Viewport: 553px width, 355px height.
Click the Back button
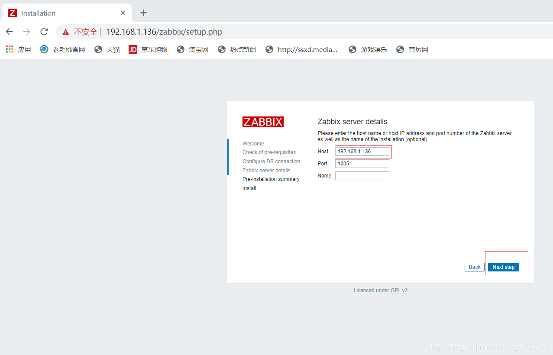point(475,267)
